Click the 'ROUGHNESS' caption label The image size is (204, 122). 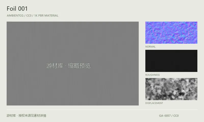point(152,75)
